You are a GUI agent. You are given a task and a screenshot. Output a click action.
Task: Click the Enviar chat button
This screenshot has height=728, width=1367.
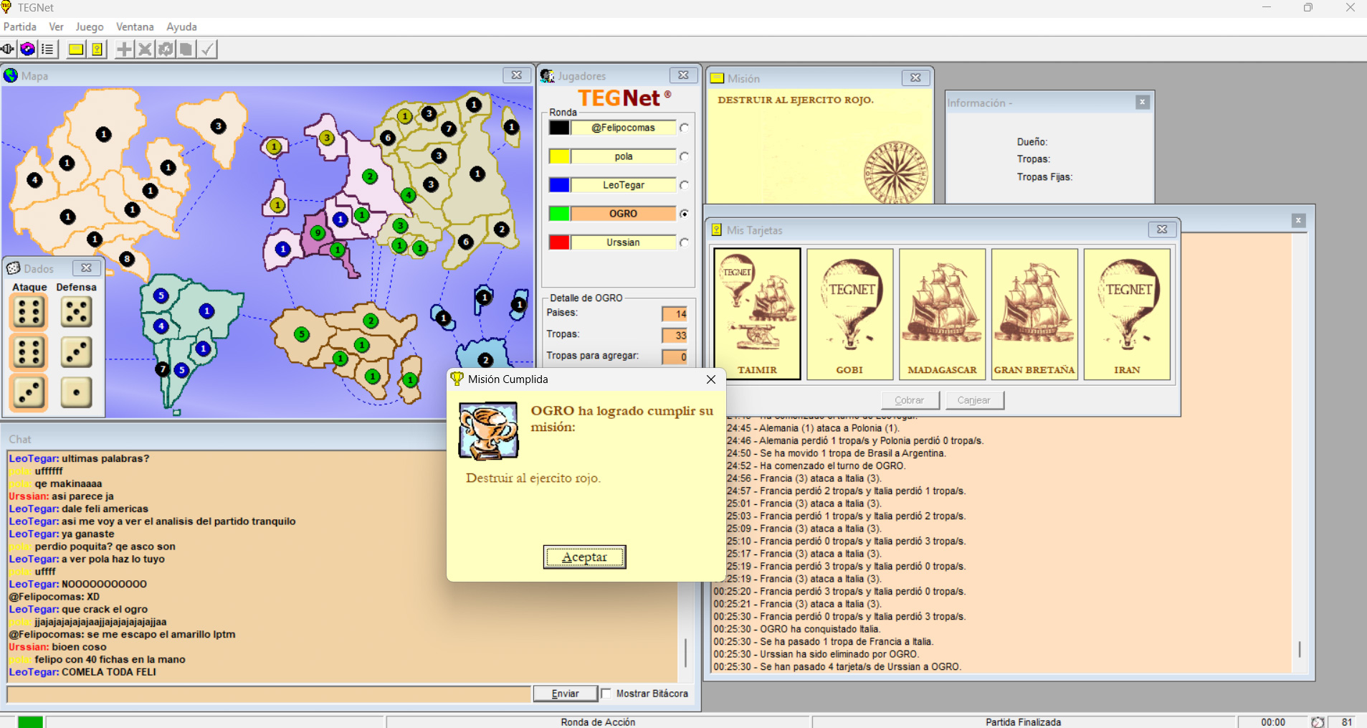click(x=565, y=694)
